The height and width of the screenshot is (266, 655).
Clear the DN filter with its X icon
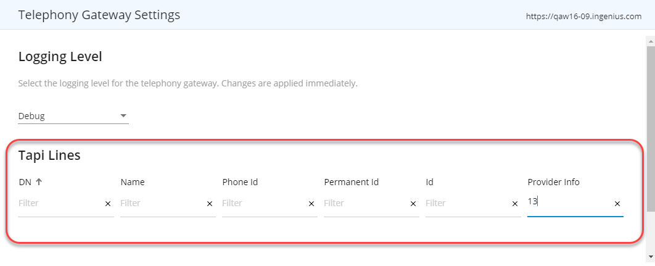[x=108, y=204]
